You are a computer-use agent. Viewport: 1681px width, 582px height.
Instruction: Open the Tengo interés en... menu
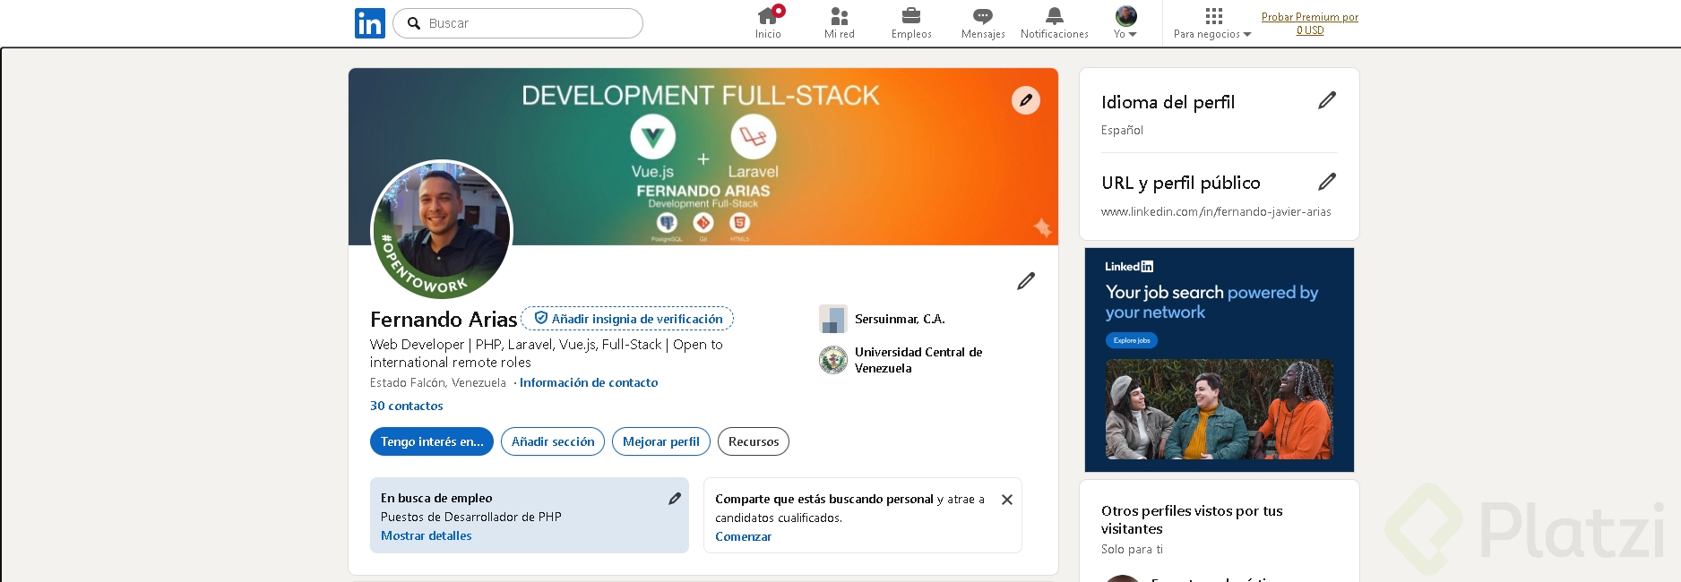(432, 441)
